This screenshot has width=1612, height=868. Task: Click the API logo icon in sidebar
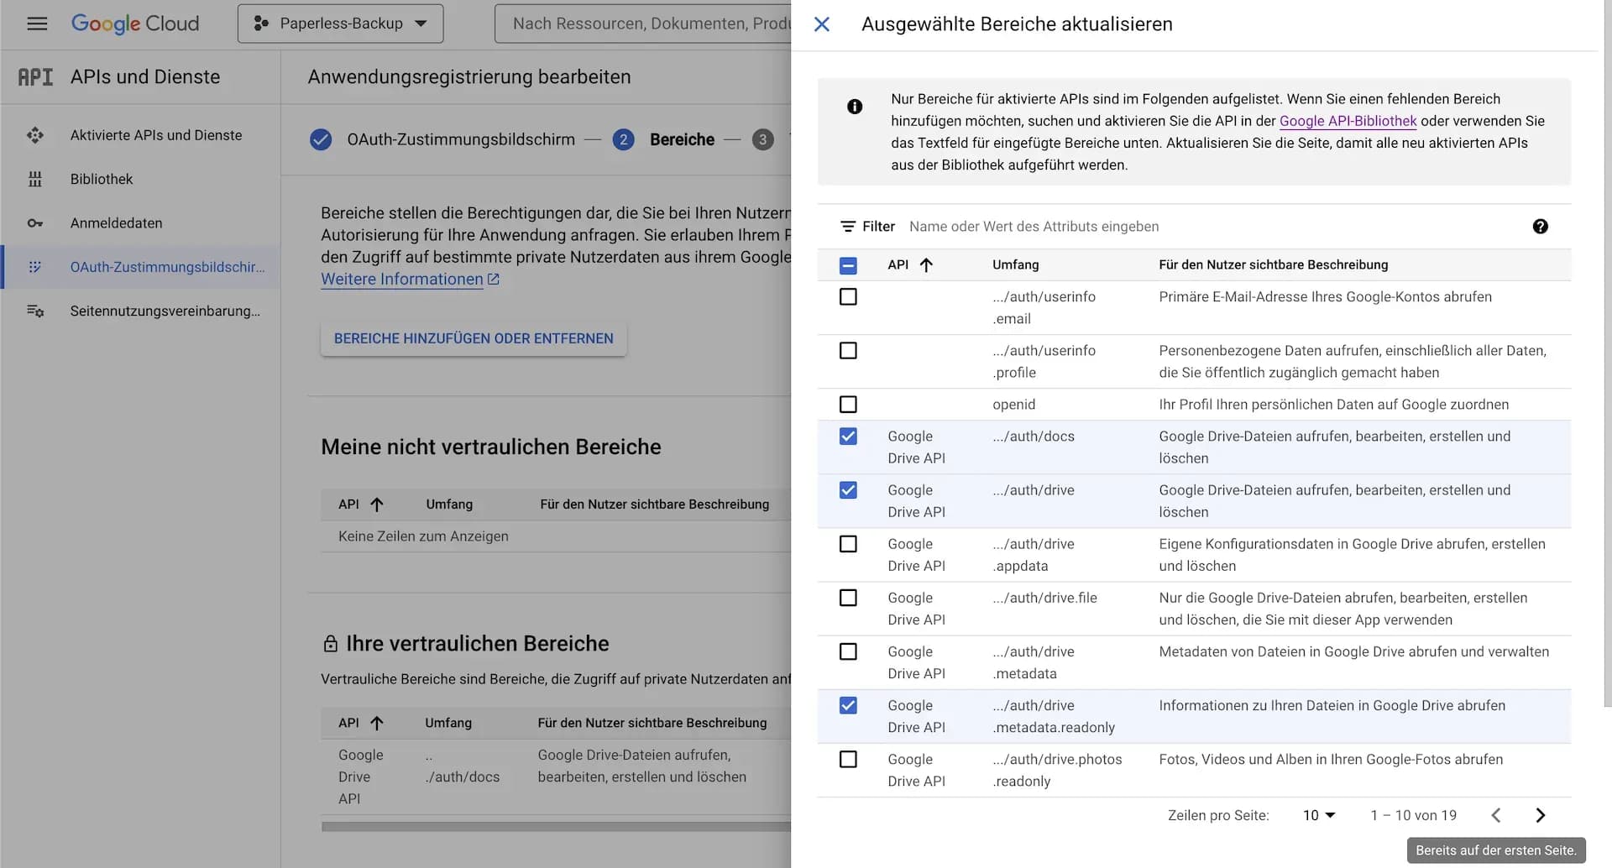(x=35, y=77)
